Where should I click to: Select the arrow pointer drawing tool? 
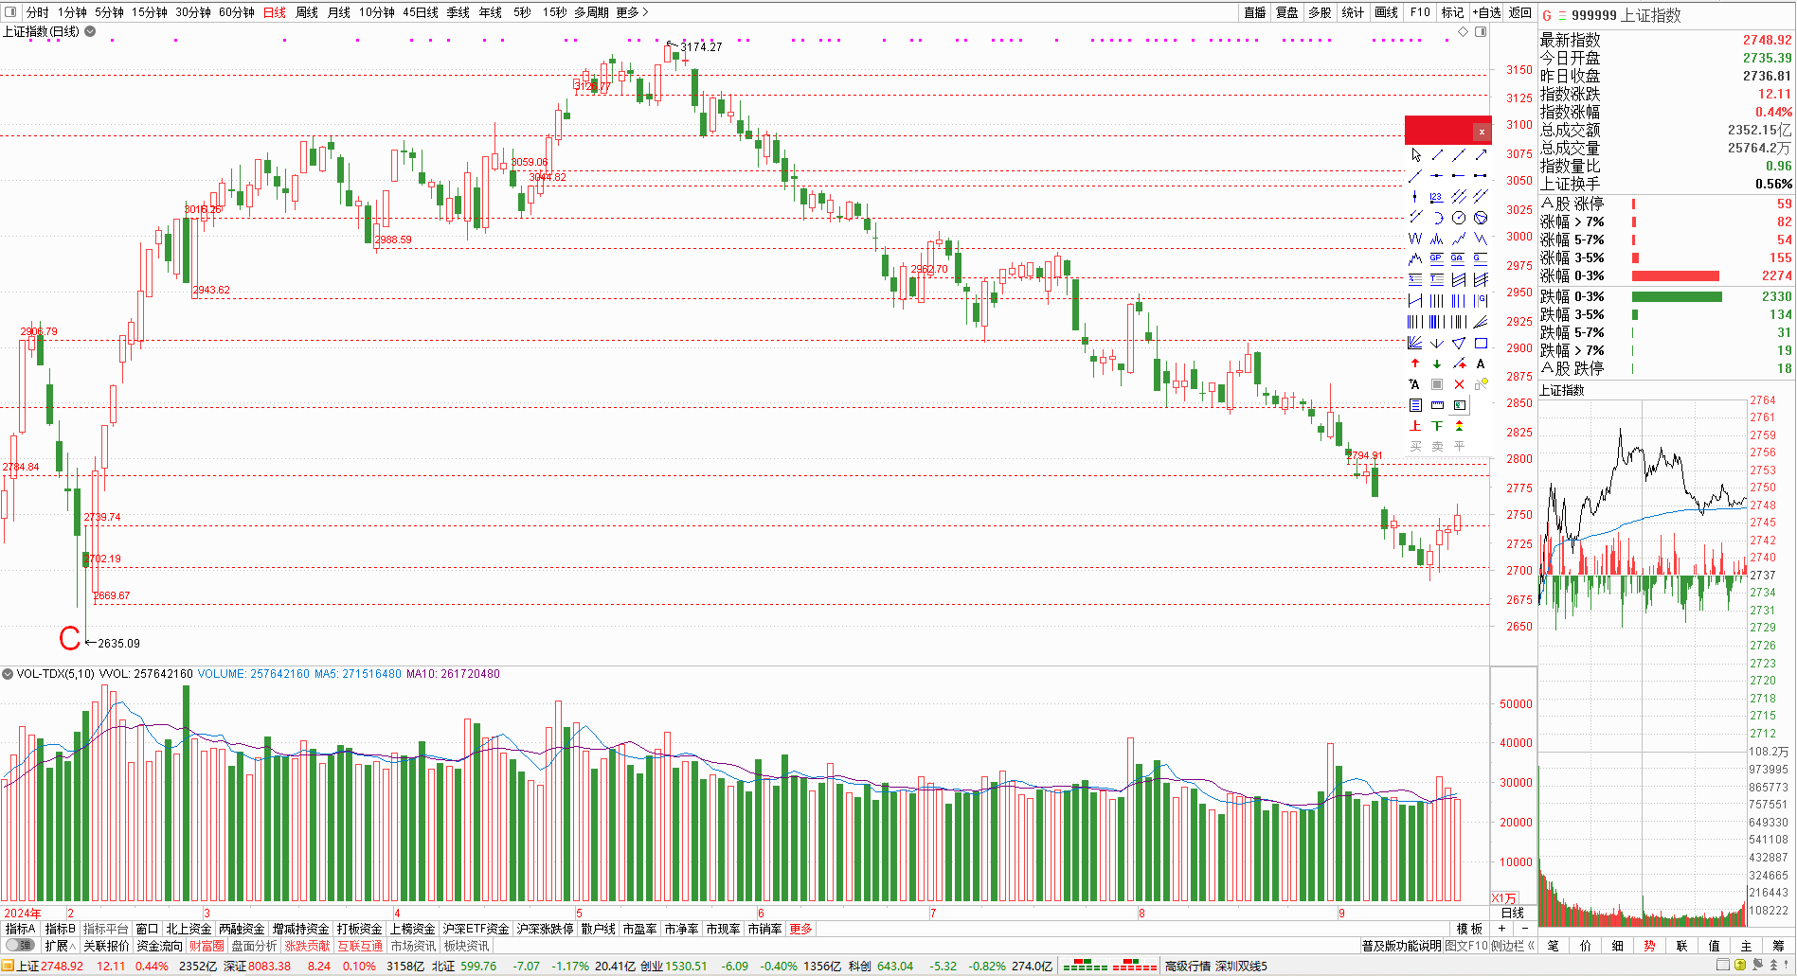pos(1415,155)
